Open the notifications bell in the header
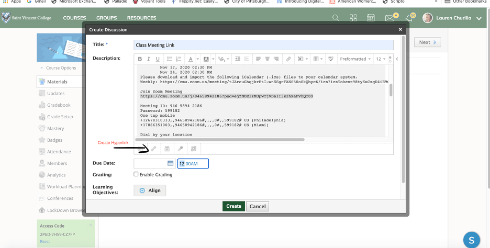This screenshot has height=248, width=490. [409, 18]
